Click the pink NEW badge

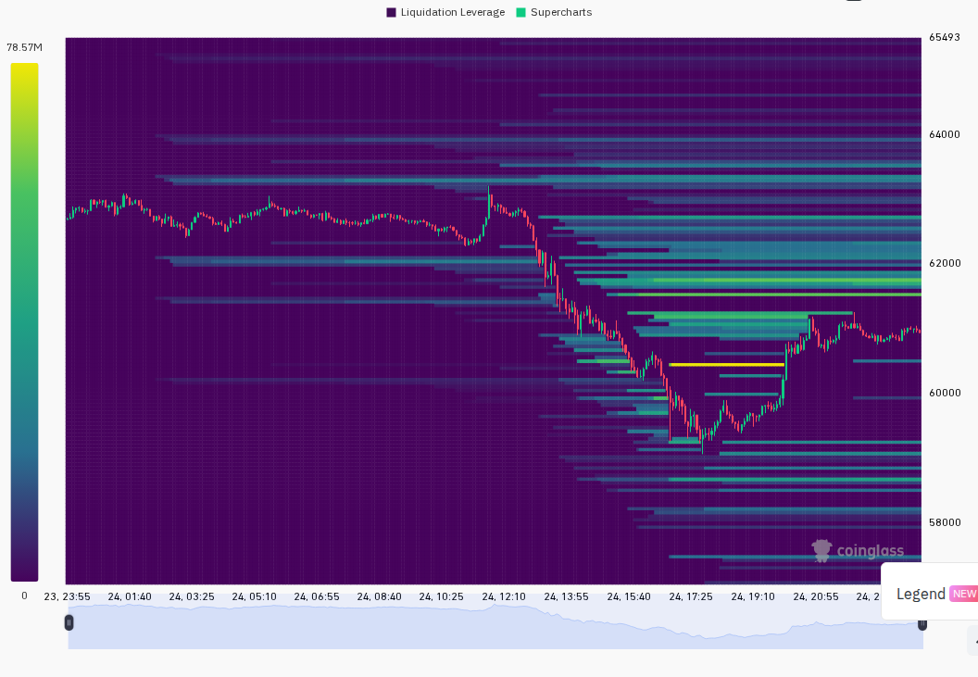click(964, 594)
